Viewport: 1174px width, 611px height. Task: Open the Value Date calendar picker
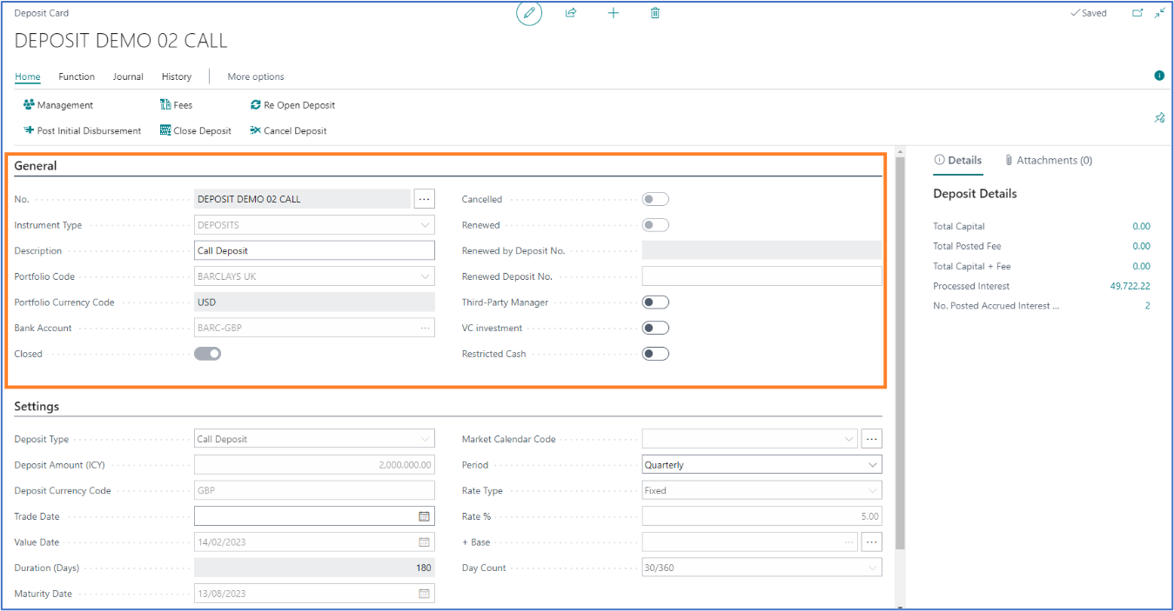[x=425, y=542]
